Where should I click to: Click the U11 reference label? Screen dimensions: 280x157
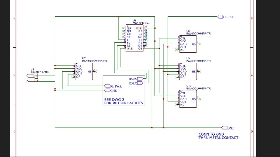coord(135,21)
